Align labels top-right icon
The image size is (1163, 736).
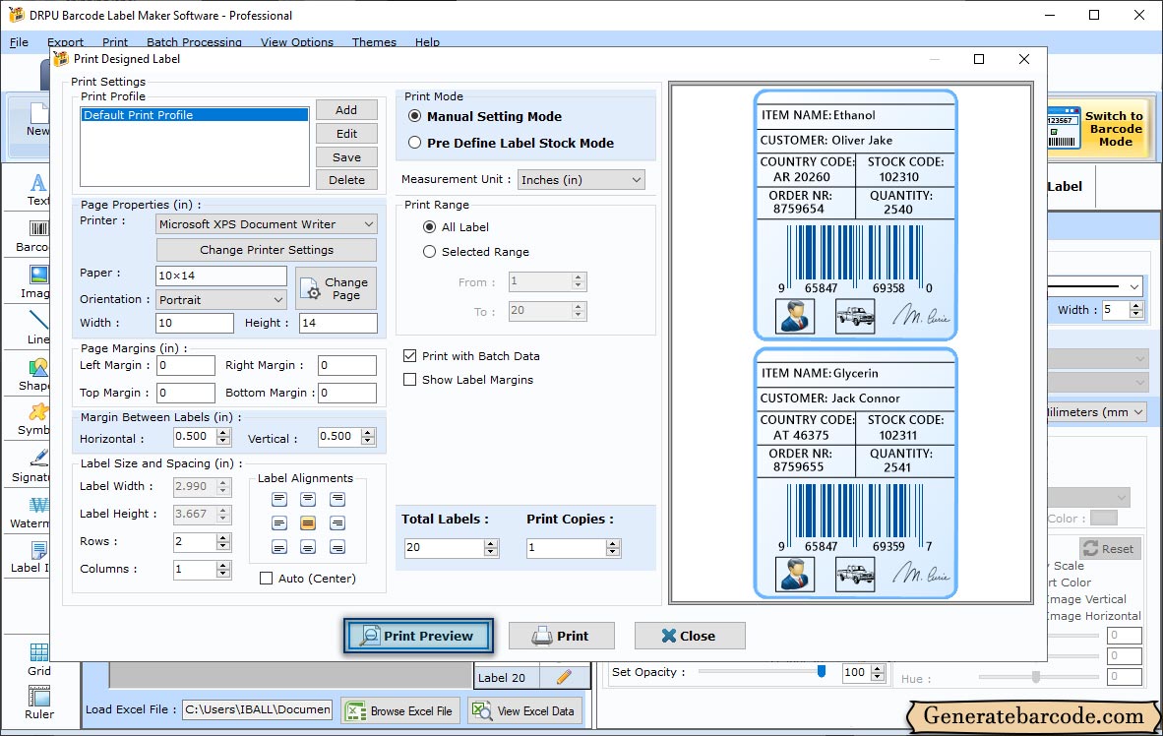(337, 499)
